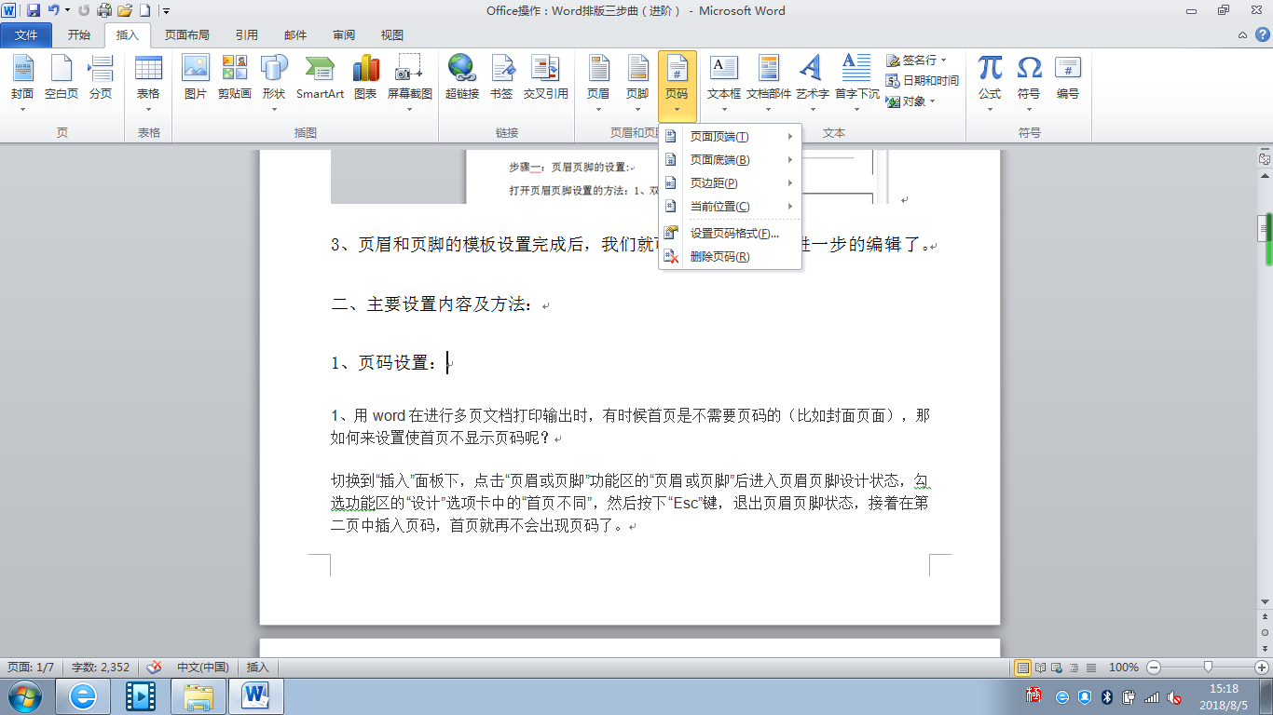
Task: Click the zoom slider handle
Action: [x=1208, y=668]
